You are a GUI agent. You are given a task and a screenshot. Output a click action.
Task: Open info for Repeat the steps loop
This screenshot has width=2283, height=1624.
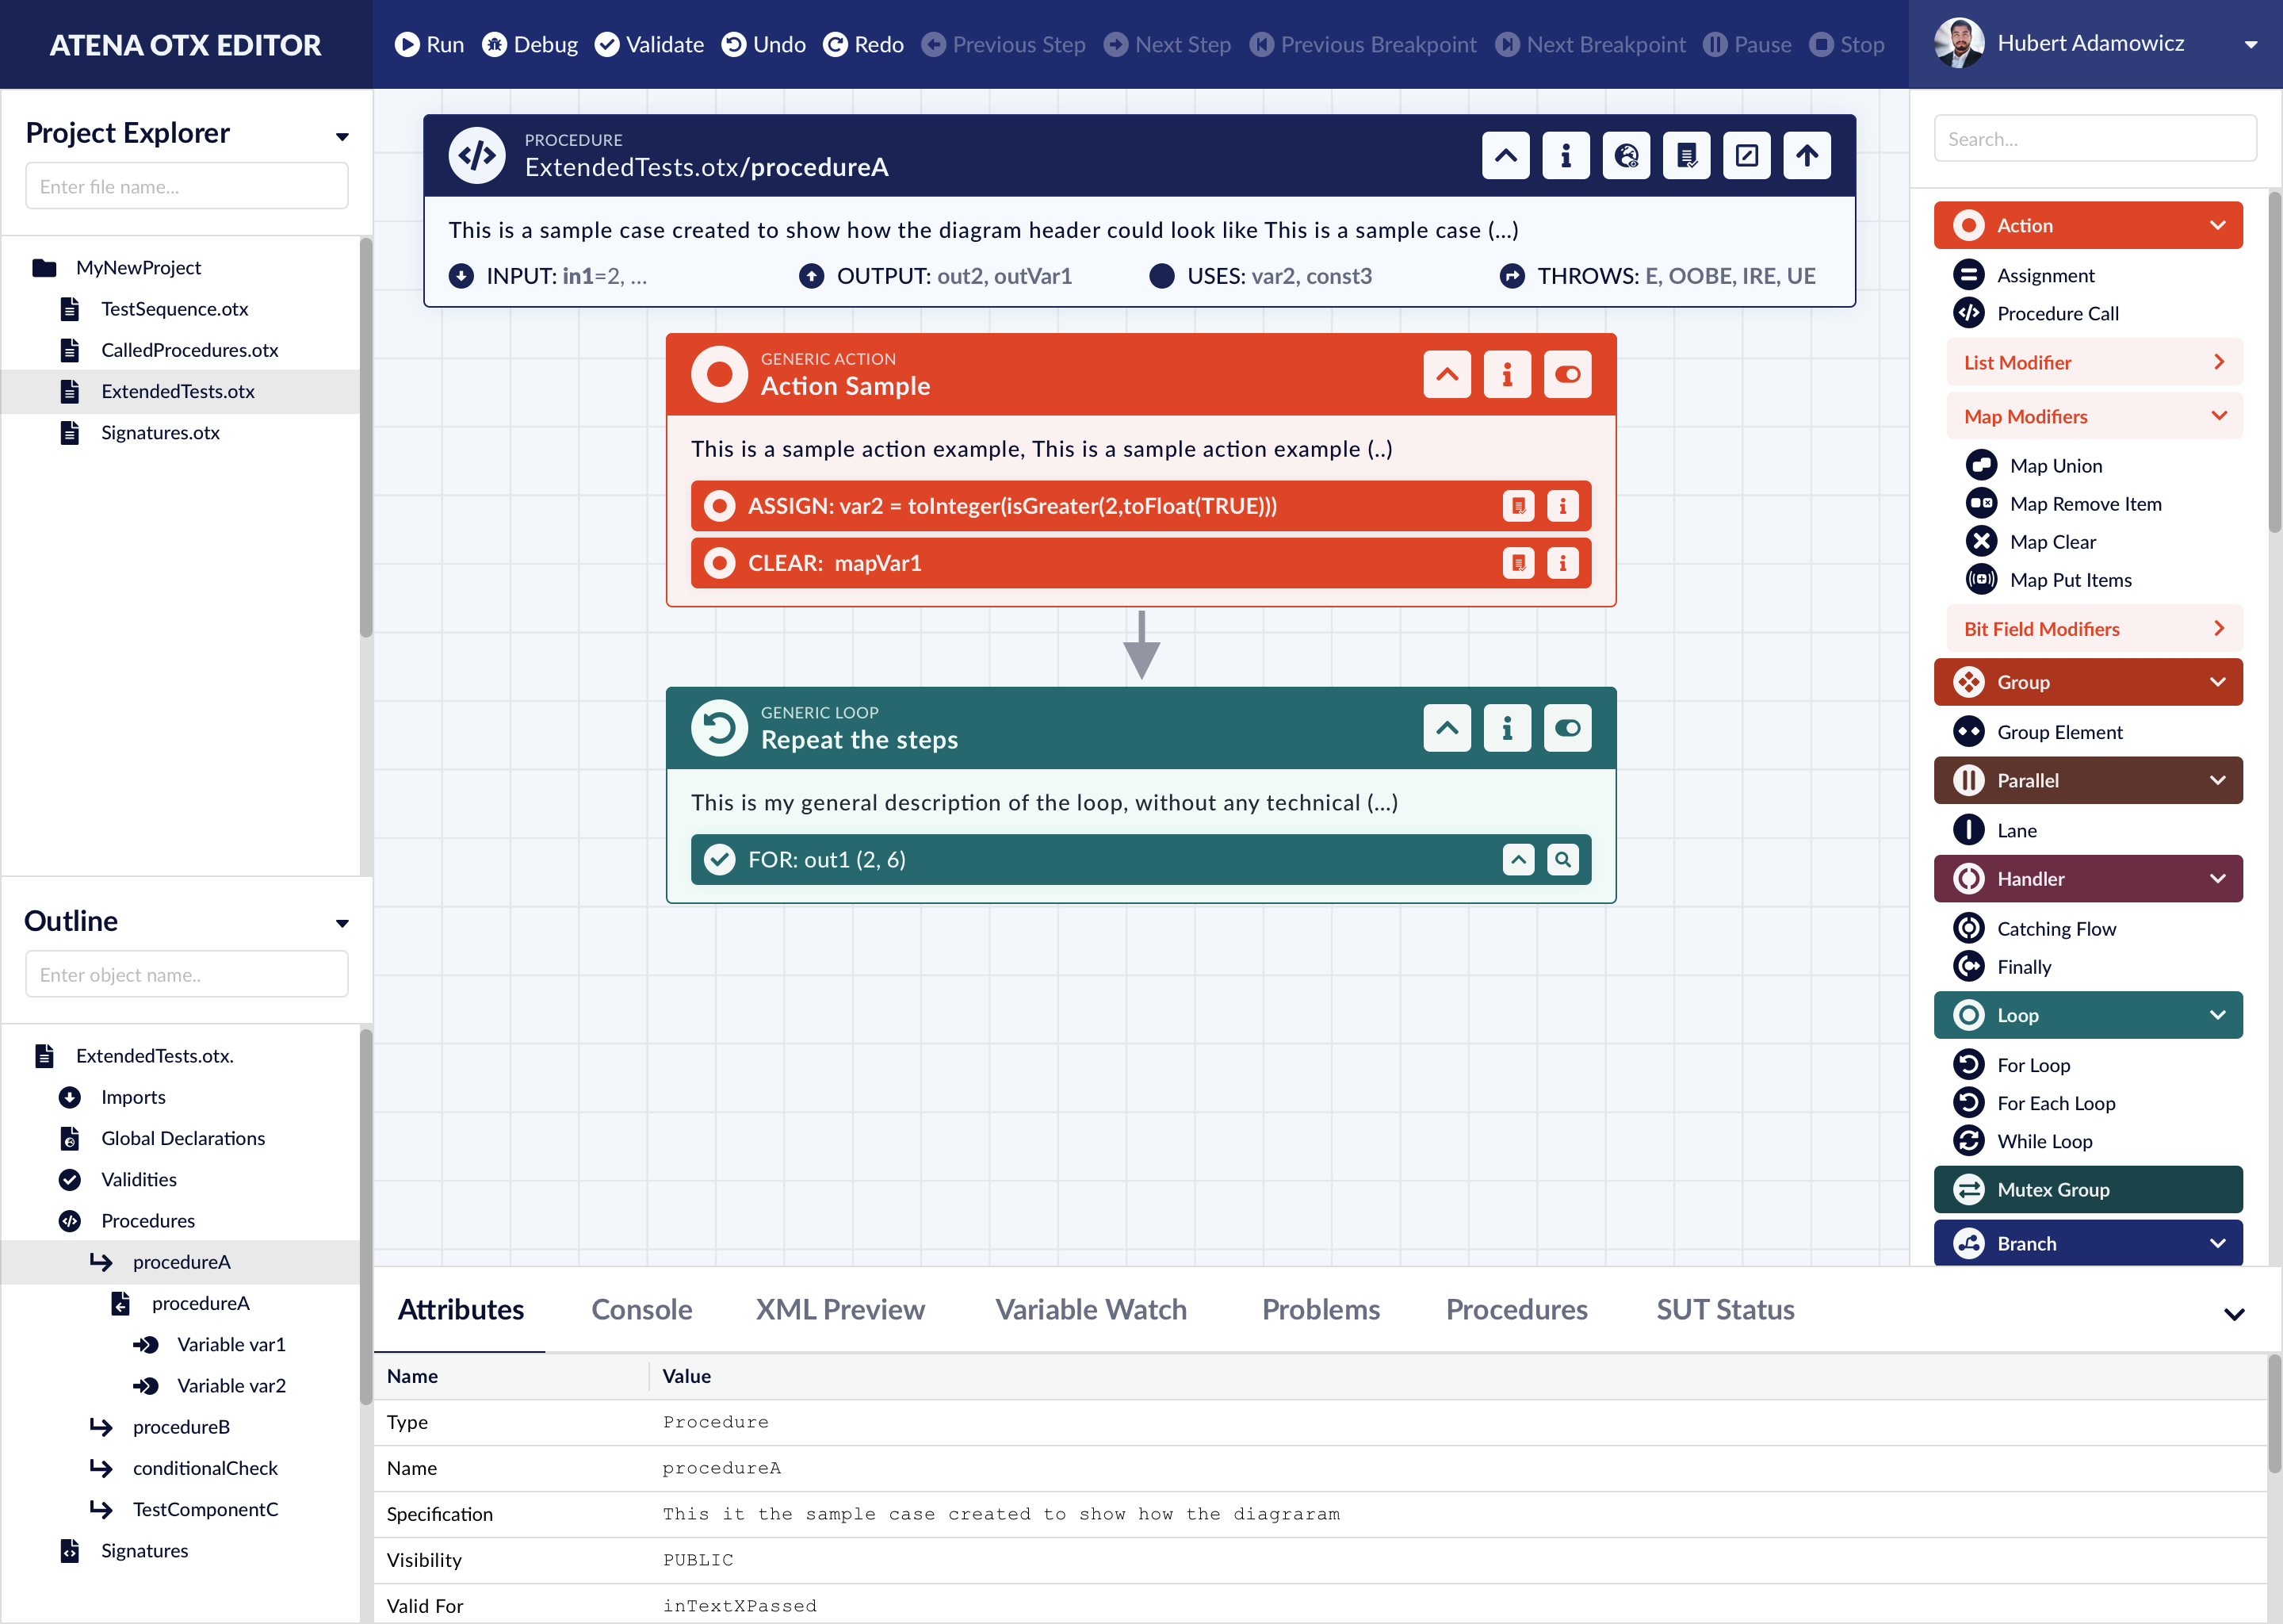tap(1506, 728)
